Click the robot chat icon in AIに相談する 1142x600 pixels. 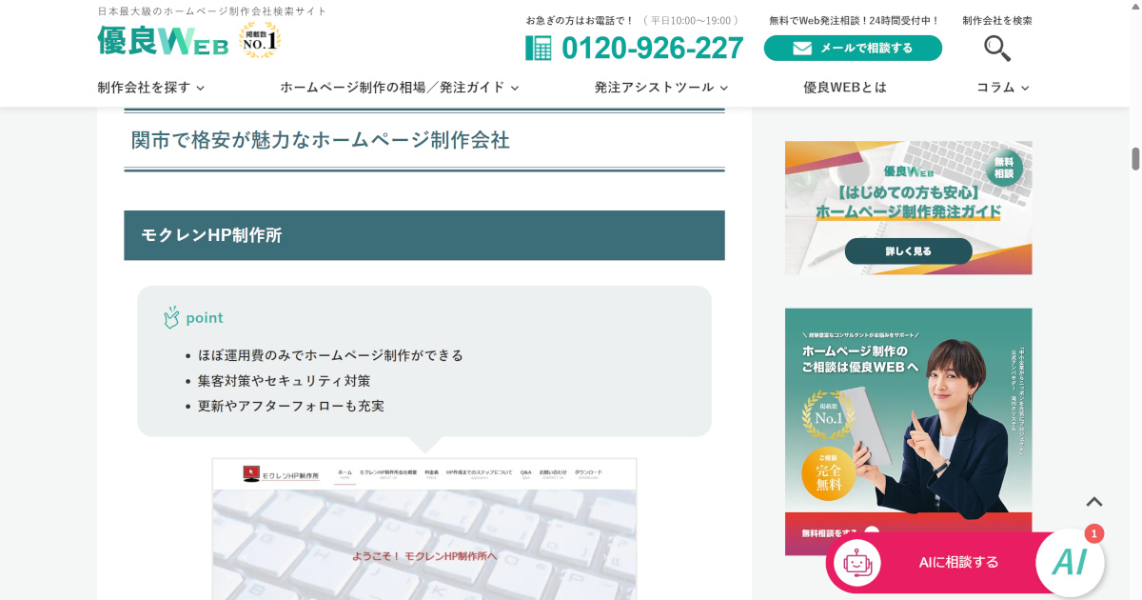pyautogui.click(x=859, y=563)
